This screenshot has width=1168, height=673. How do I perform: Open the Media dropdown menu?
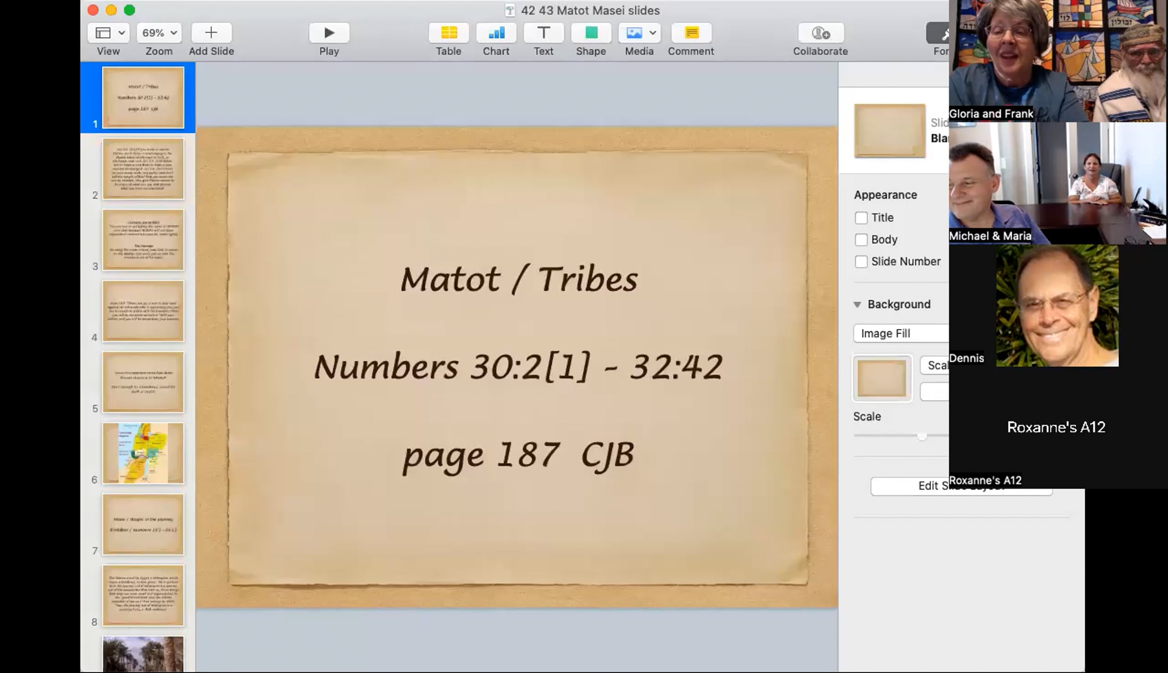(639, 33)
